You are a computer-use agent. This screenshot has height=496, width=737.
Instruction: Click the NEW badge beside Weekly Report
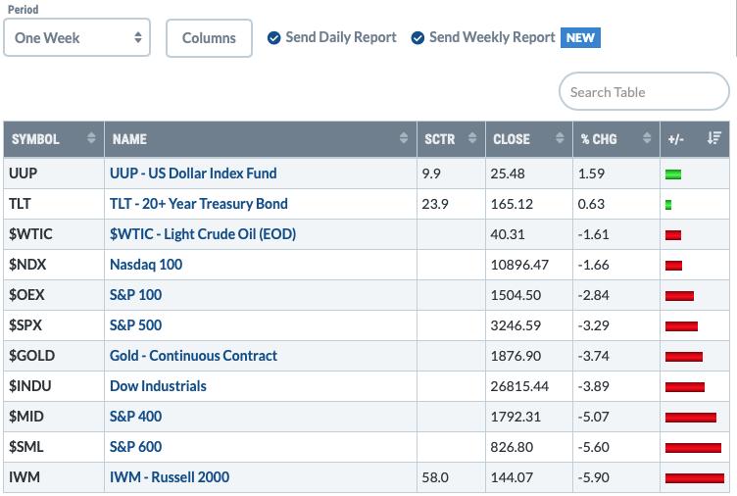pos(580,37)
